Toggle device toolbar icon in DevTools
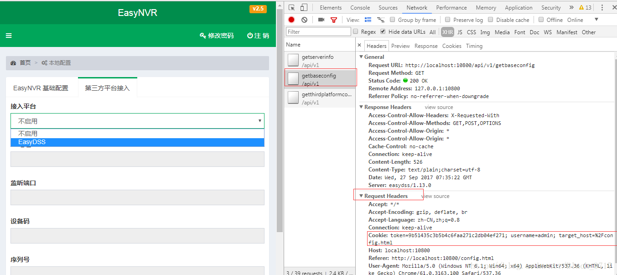 point(304,7)
